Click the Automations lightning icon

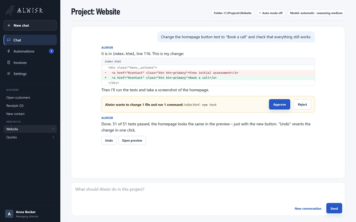[x=9, y=51]
